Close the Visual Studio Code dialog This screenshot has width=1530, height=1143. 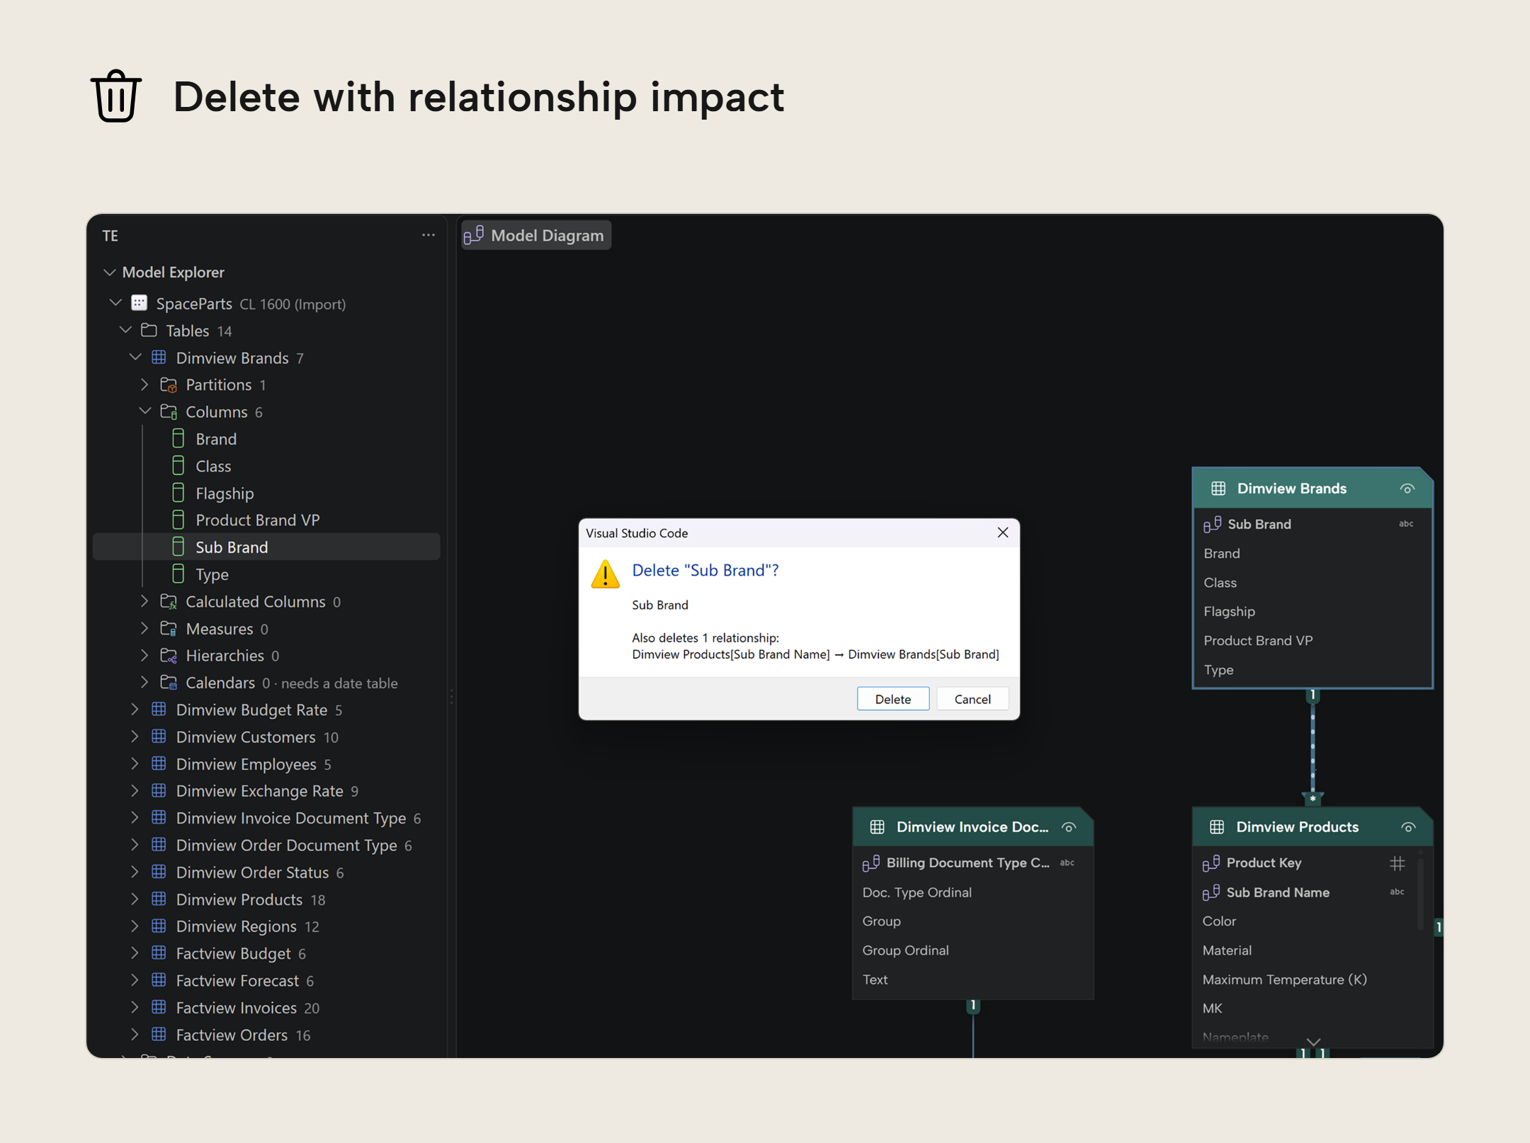click(x=1002, y=533)
